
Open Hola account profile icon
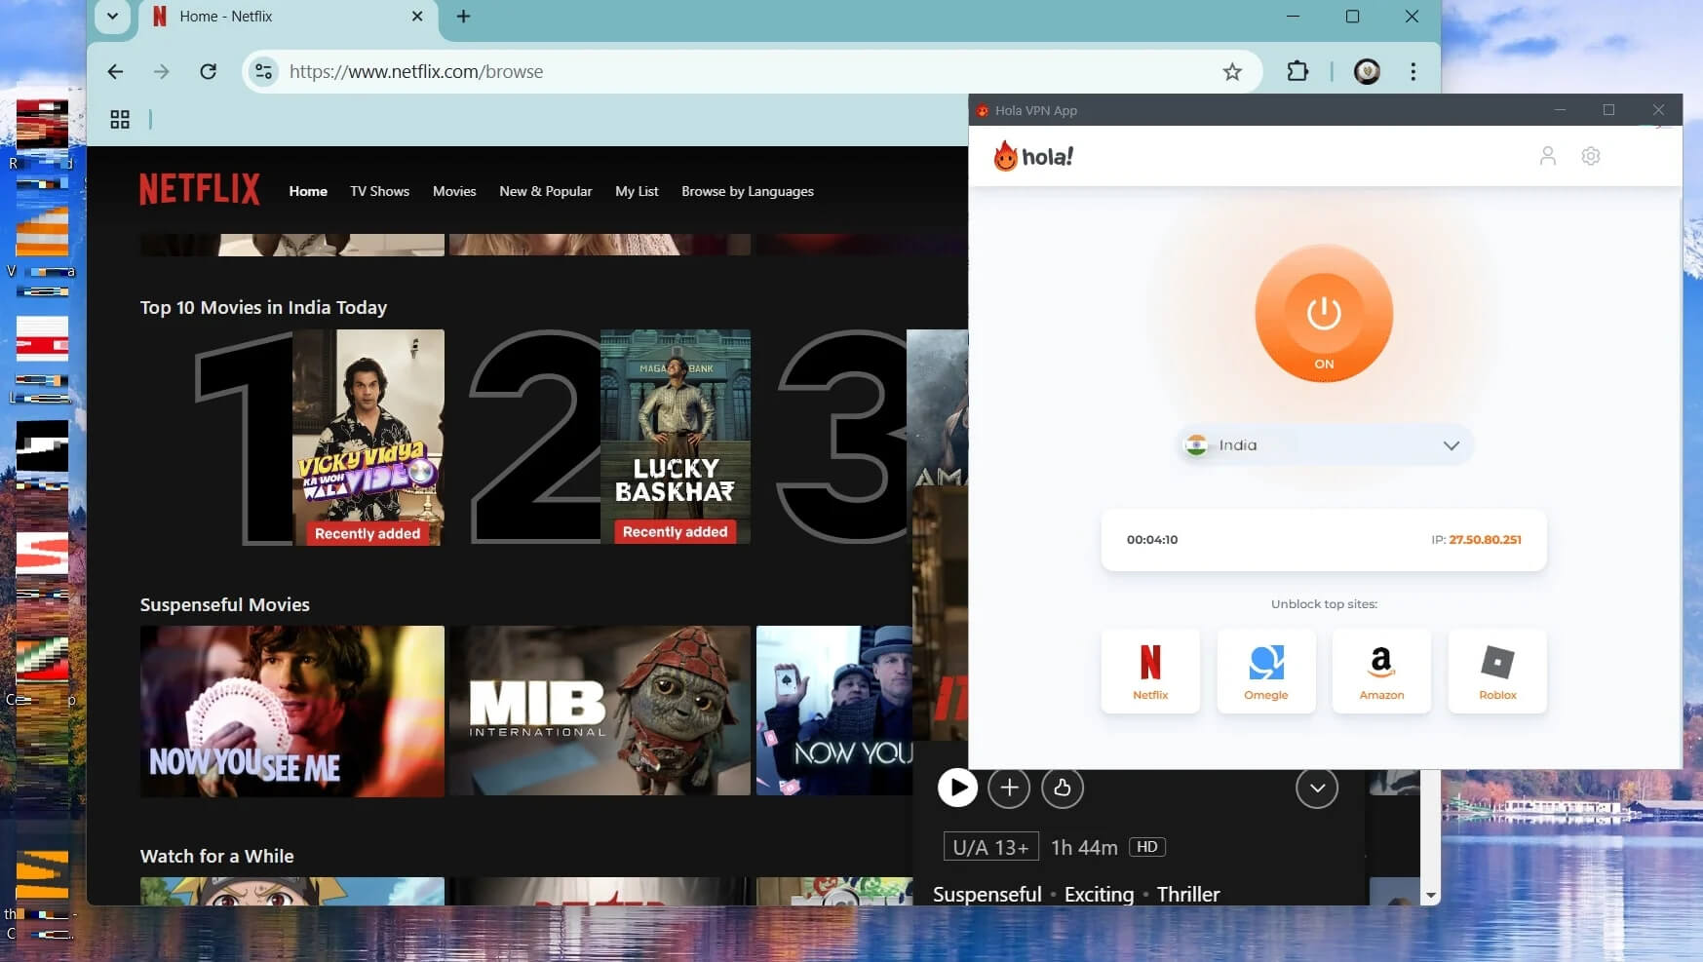1547,156
